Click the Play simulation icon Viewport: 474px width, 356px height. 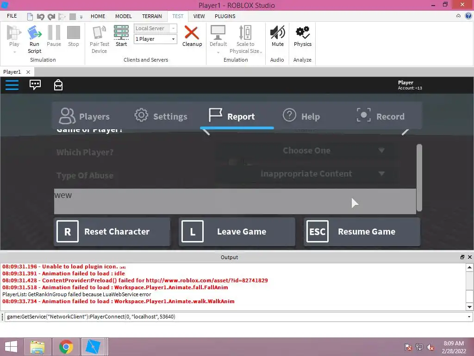(x=14, y=33)
